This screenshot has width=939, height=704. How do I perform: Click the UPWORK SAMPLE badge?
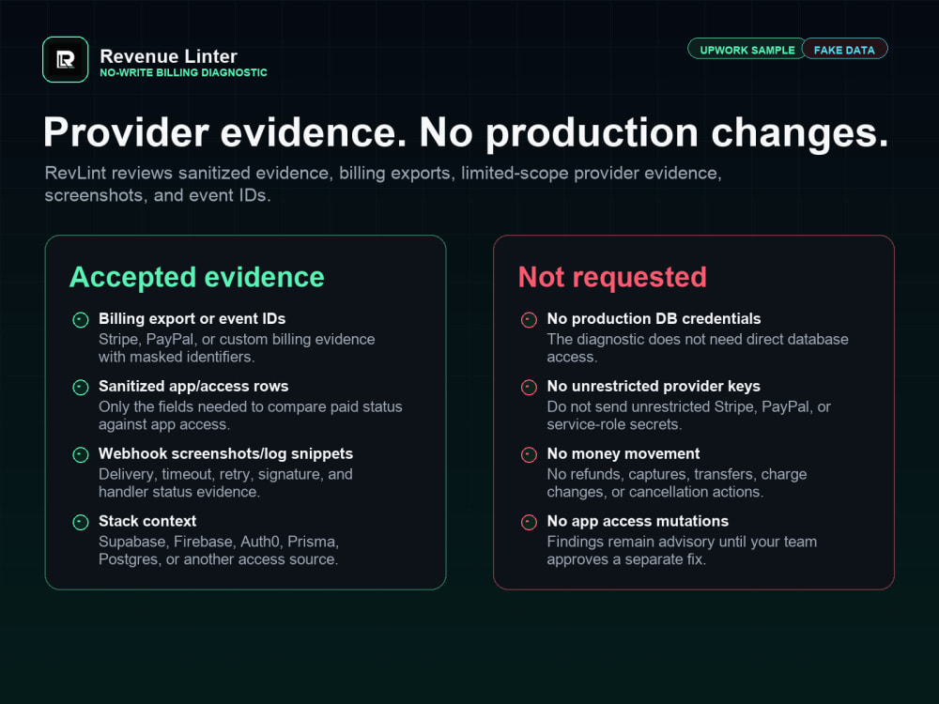(x=747, y=50)
